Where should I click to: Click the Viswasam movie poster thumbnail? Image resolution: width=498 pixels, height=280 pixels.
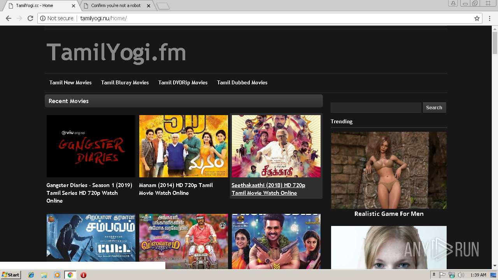pos(184,241)
